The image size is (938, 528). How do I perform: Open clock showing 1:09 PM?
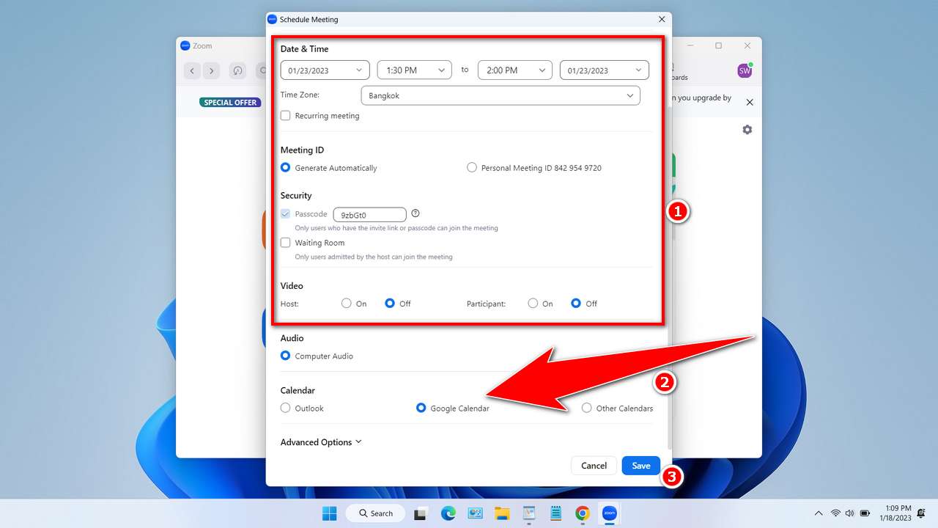click(896, 513)
